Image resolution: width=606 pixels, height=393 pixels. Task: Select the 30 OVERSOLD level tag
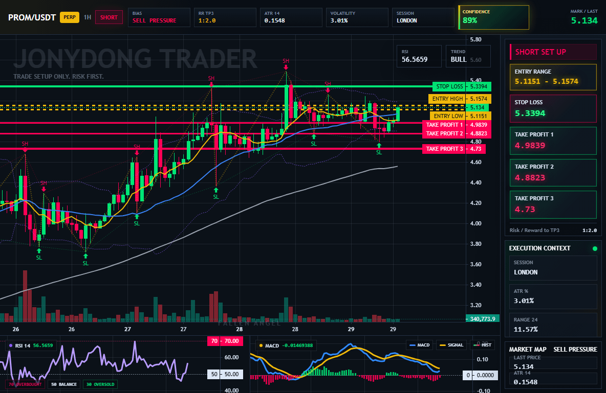click(x=100, y=384)
